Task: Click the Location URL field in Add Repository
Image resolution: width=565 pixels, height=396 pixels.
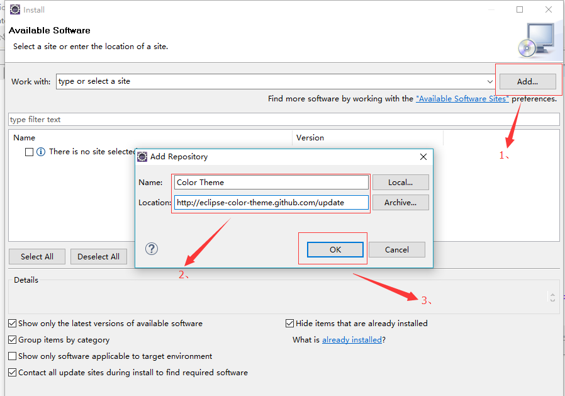Action: coord(271,202)
